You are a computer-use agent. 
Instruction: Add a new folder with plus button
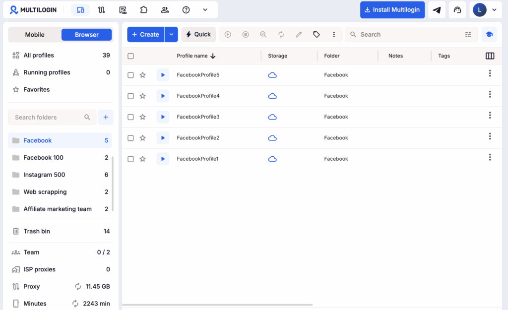point(106,117)
